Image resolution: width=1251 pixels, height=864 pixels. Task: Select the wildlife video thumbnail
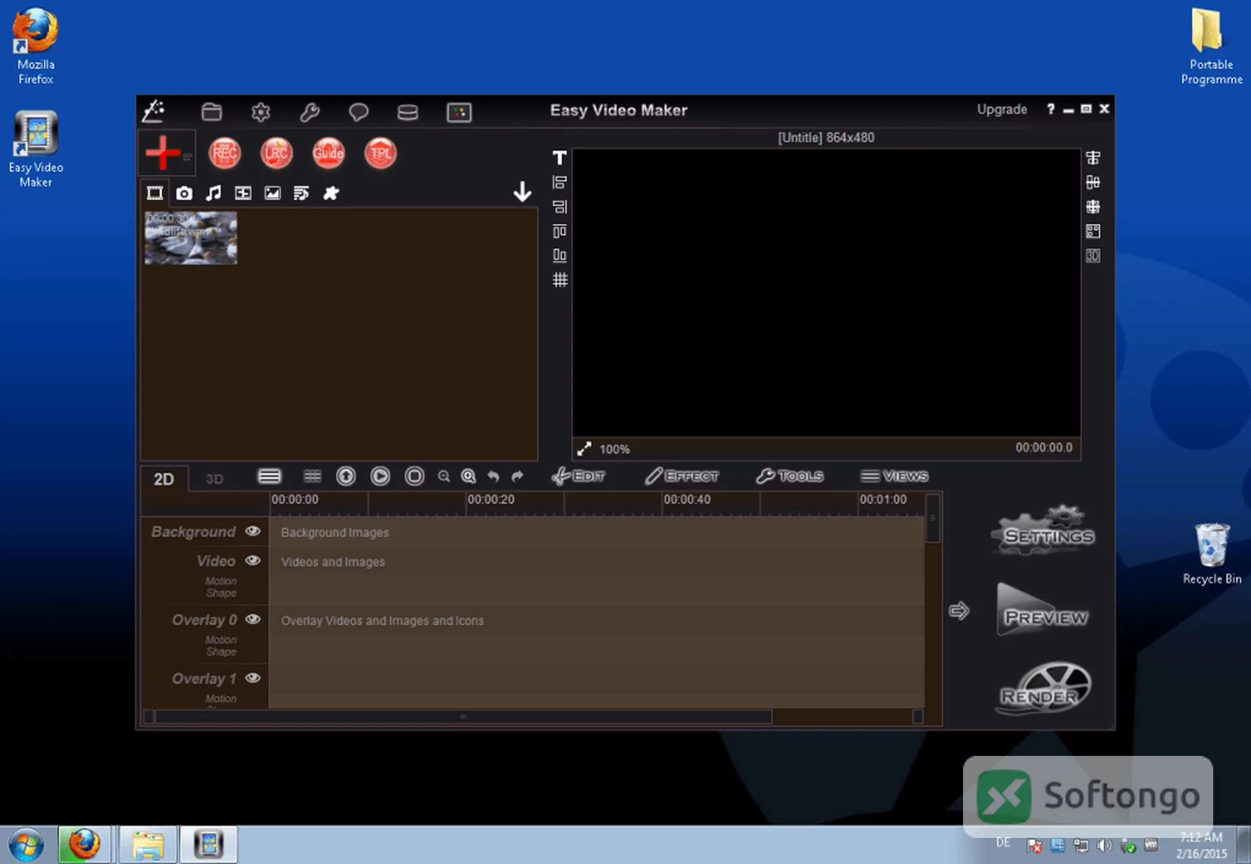tap(191, 238)
